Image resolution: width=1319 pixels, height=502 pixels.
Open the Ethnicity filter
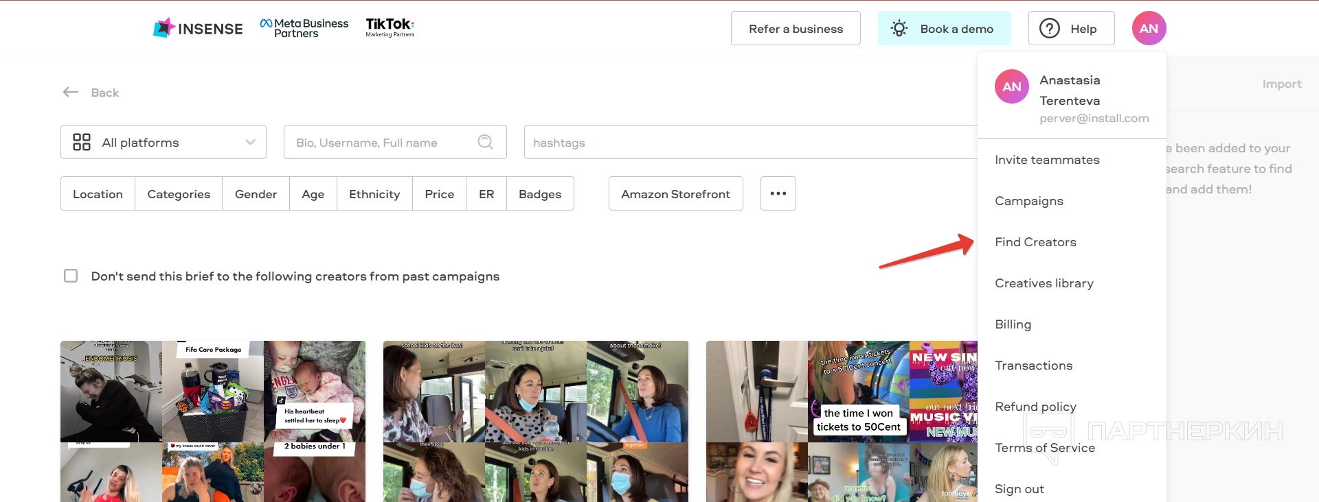(x=374, y=193)
